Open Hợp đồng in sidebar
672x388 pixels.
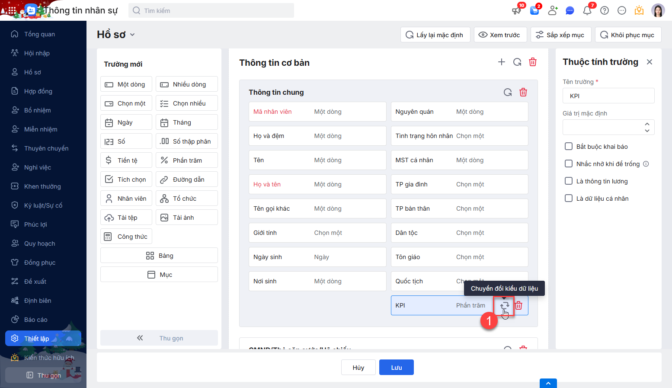coord(43,91)
